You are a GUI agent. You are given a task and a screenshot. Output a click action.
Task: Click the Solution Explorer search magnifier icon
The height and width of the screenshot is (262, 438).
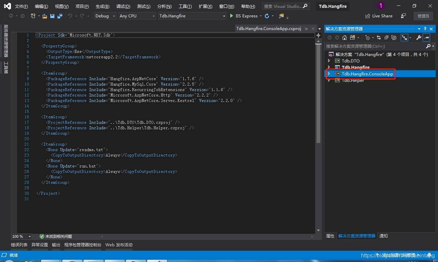click(428, 46)
